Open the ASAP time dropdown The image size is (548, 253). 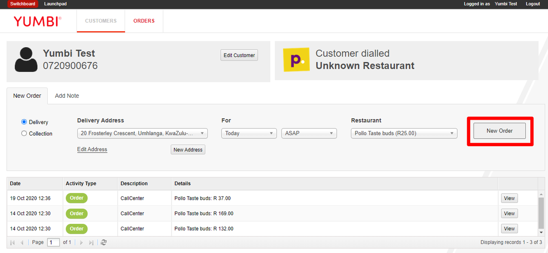(309, 133)
